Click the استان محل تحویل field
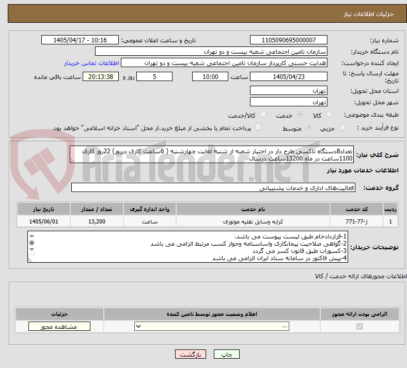Screen dimensions: 407x368 [x=288, y=90]
